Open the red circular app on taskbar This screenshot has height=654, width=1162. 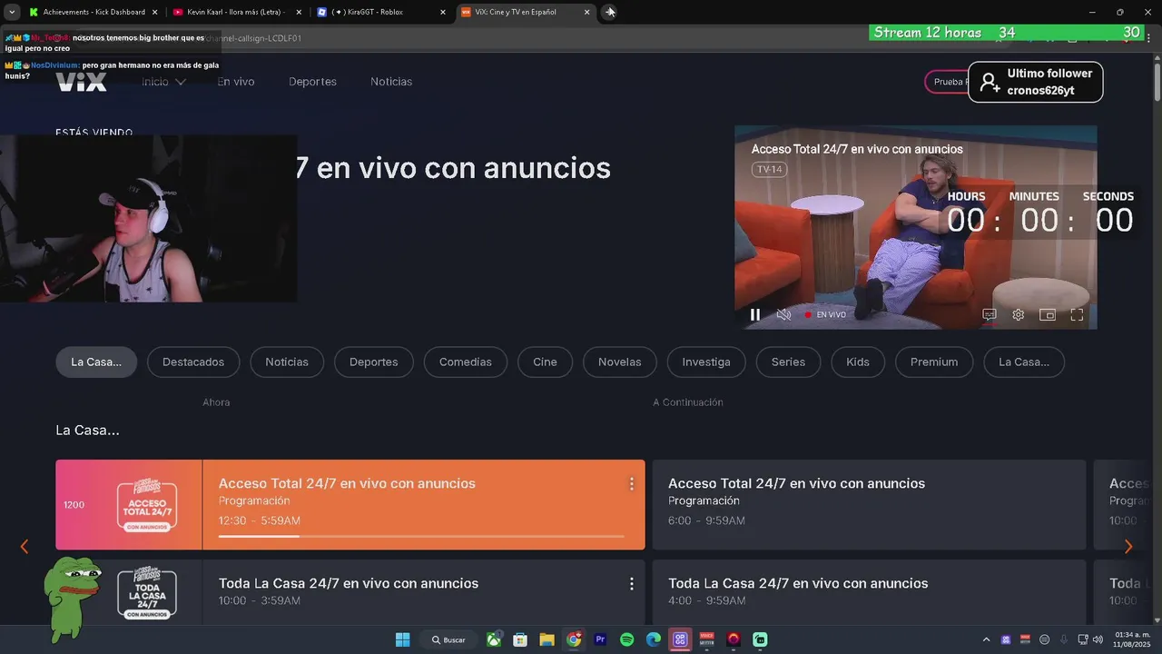click(734, 639)
